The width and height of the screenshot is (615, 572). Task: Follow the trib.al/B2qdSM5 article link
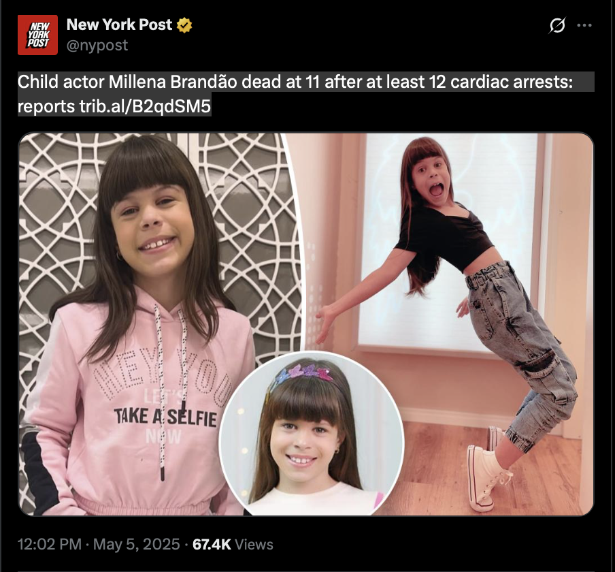coord(145,106)
